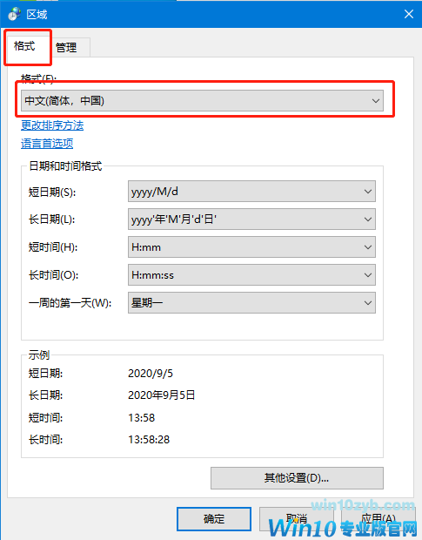Click the 更改排序方法 link
422x540 pixels.
[x=52, y=125]
